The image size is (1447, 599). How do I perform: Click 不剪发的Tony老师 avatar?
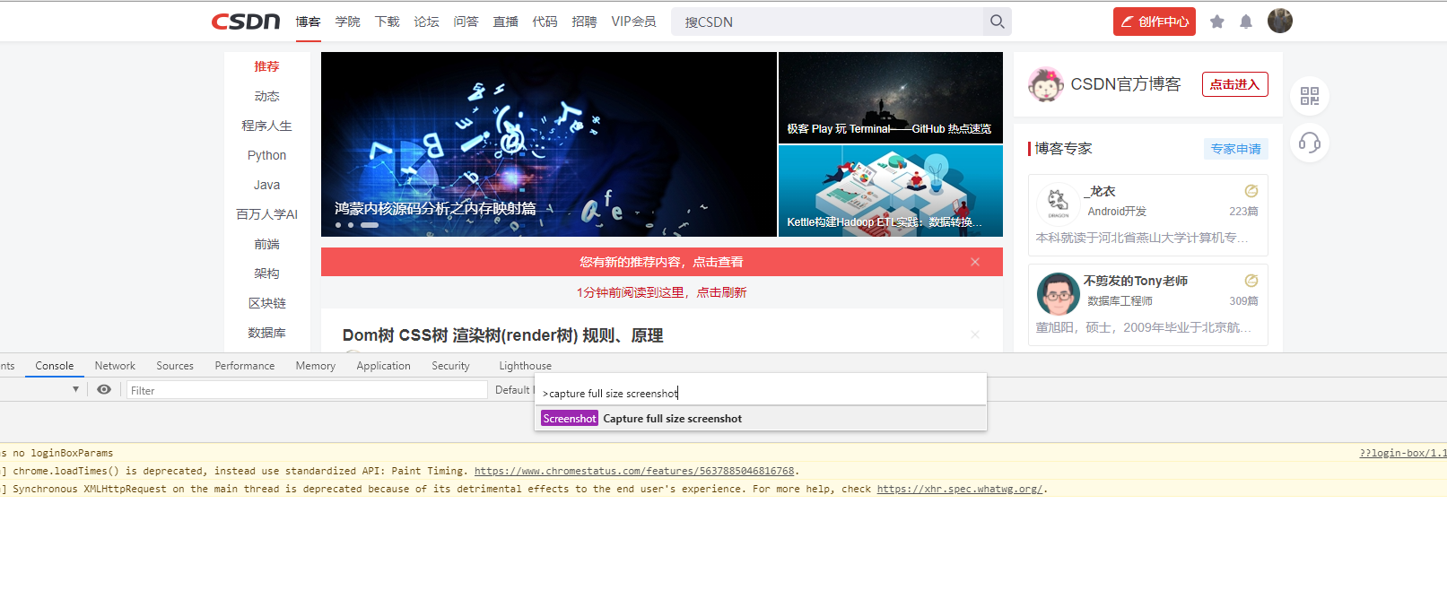pyautogui.click(x=1059, y=293)
